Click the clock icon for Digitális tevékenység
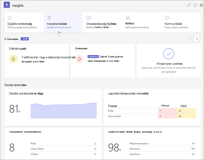Viewport: 204px width, 160px height. coord(10,18)
